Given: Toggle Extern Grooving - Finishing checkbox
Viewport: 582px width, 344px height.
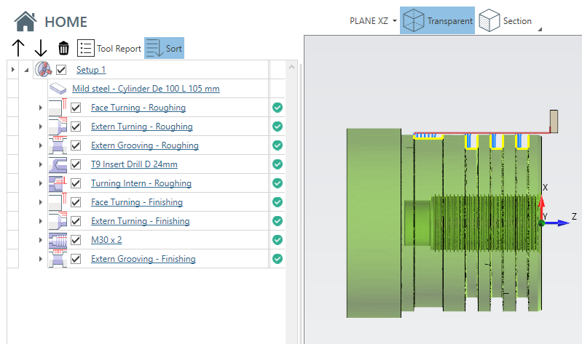Looking at the screenshot, I should (x=76, y=259).
